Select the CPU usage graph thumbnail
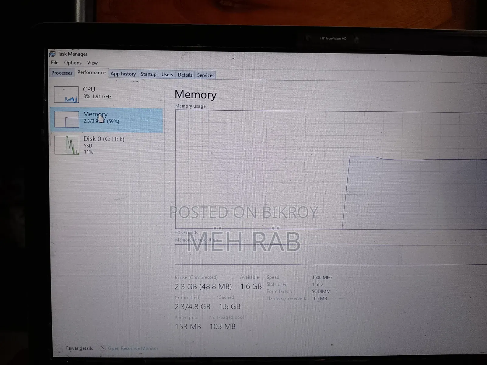The image size is (487, 365). click(66, 95)
